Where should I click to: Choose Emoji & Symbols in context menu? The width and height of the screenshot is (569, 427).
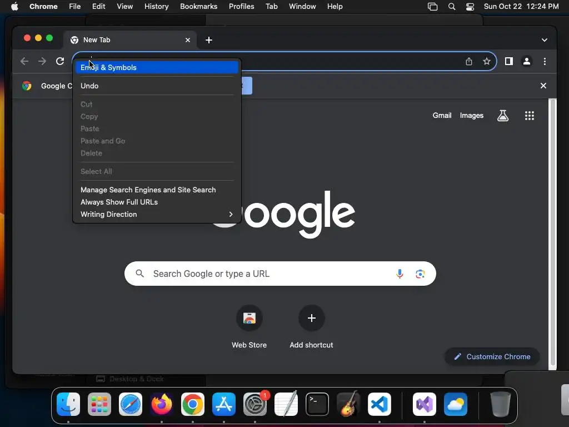coord(157,67)
